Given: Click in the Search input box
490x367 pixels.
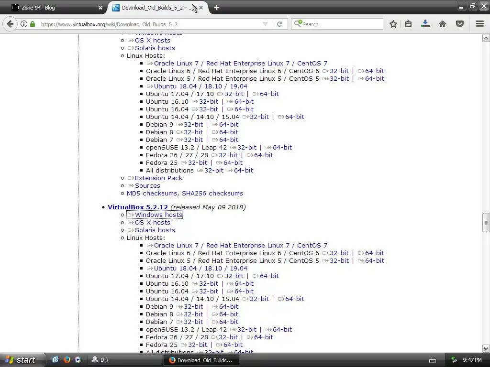Looking at the screenshot, I should pyautogui.click(x=337, y=24).
